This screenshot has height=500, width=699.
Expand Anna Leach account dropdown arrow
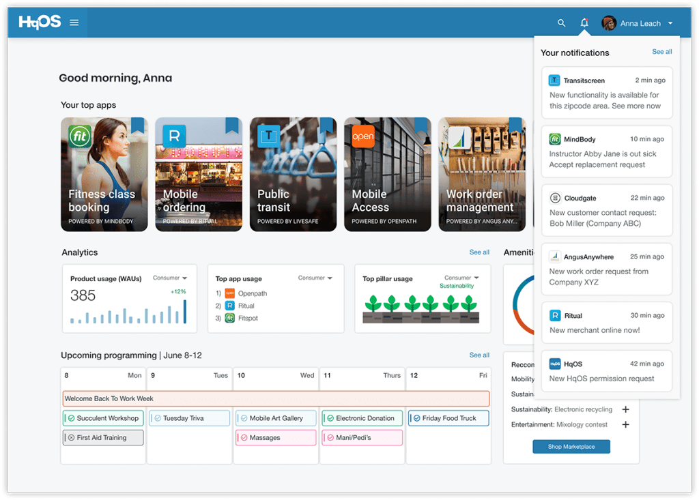(x=670, y=23)
